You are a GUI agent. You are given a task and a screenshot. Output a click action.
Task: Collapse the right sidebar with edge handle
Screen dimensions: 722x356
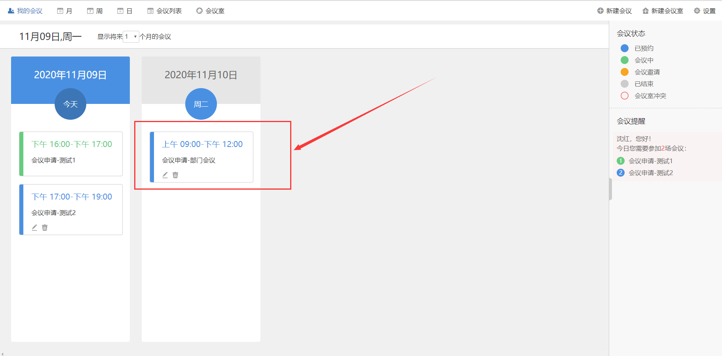[610, 189]
